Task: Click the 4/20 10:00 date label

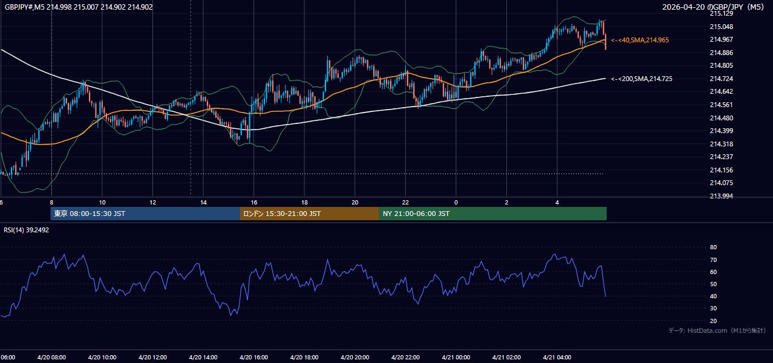Action: (x=102, y=358)
